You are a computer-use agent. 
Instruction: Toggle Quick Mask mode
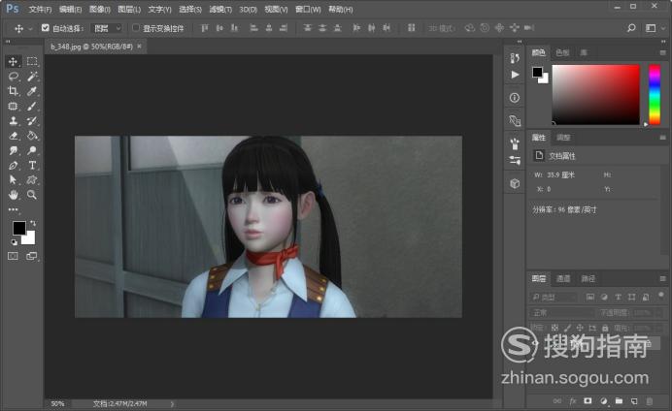tap(13, 256)
